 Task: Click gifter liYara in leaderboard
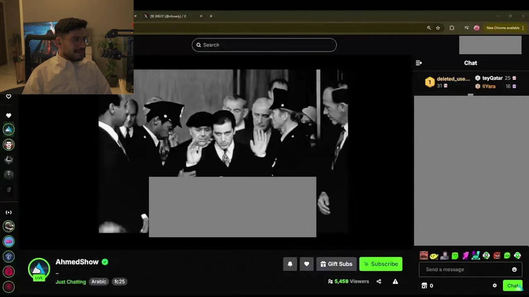496,86
